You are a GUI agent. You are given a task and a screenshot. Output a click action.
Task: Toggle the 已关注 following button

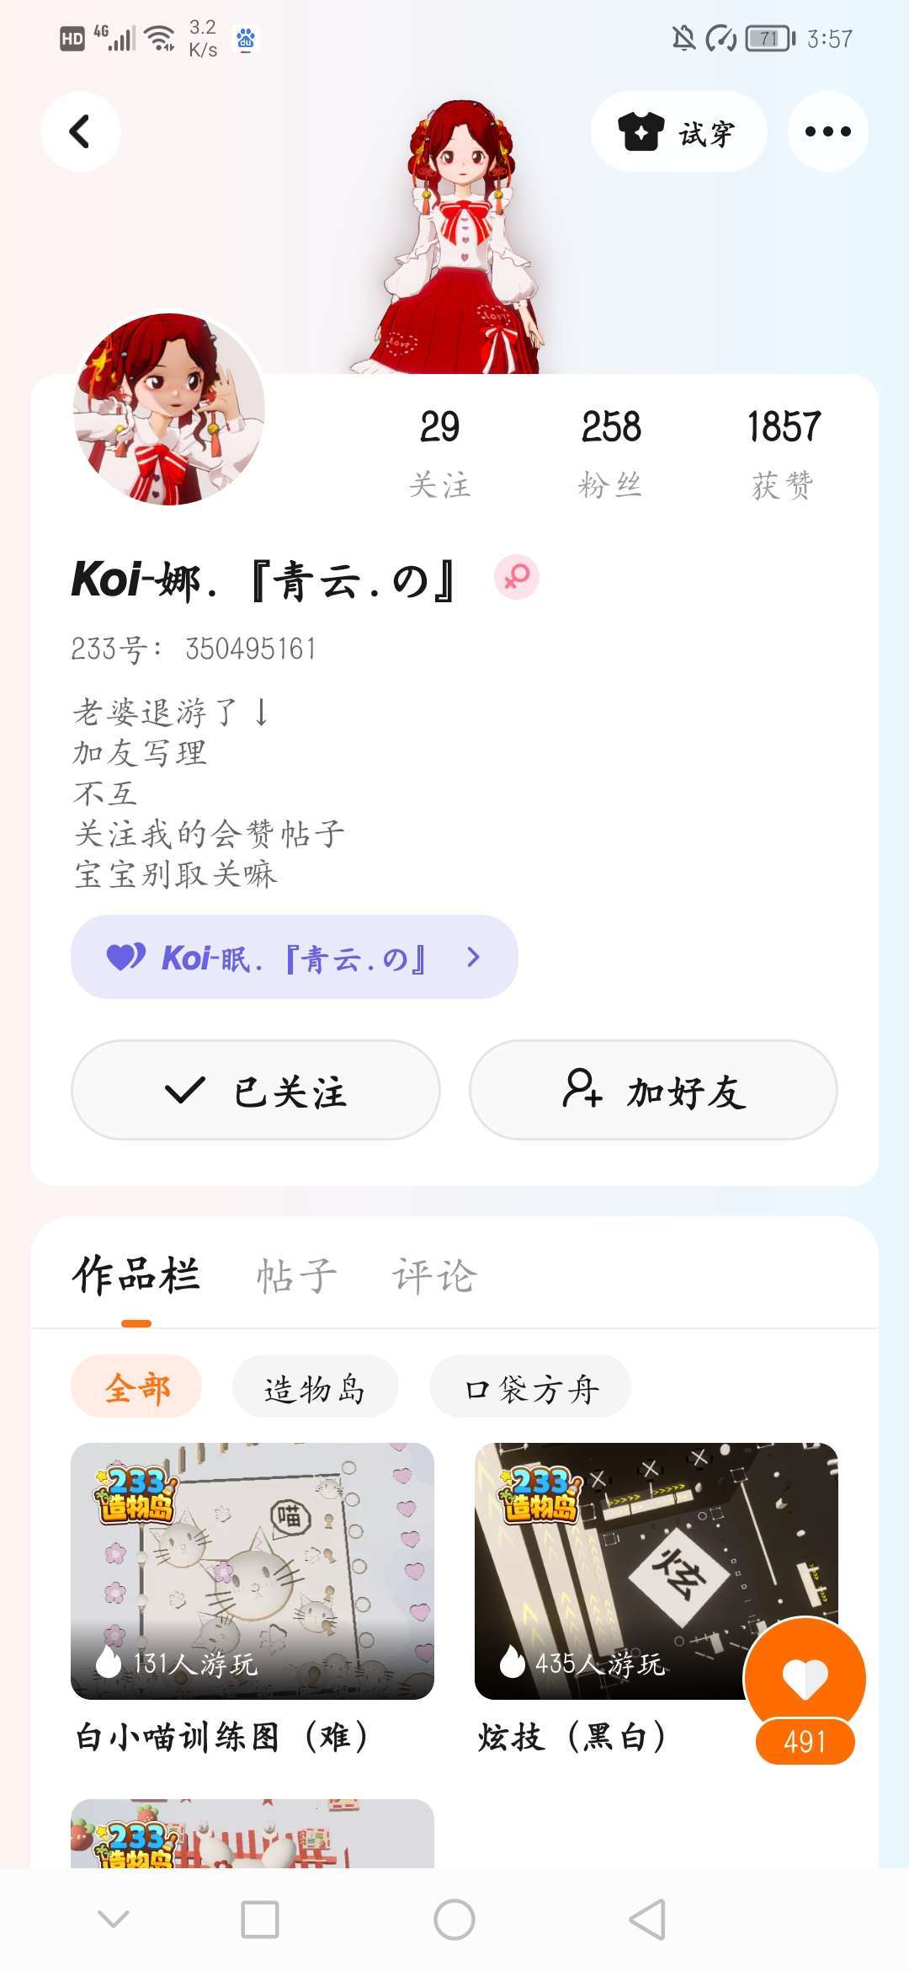click(x=256, y=1090)
